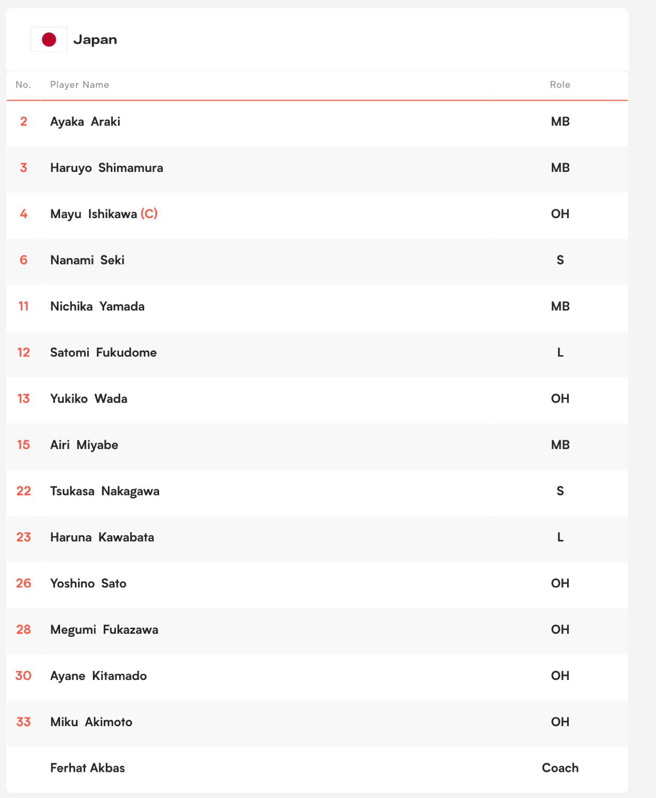Screen dimensions: 656x798
Task: Click Haruna Kawabata's name
Action: 102,537
